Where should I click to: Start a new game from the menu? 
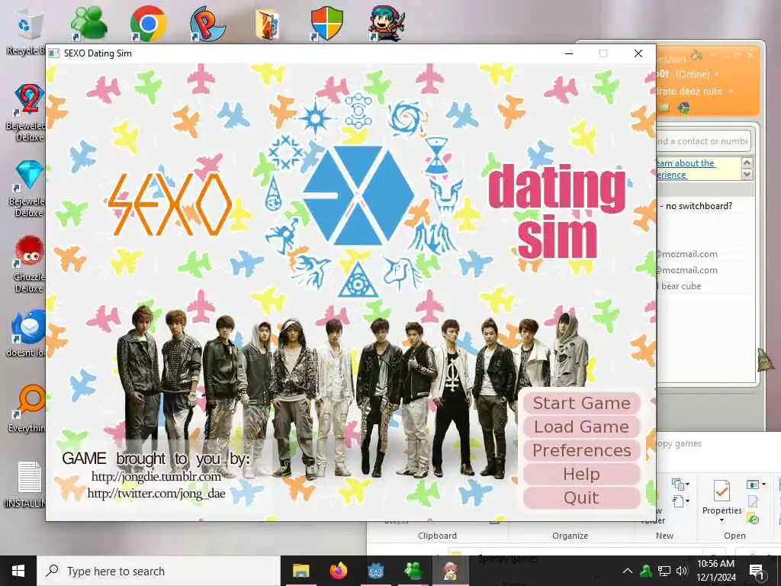point(581,403)
